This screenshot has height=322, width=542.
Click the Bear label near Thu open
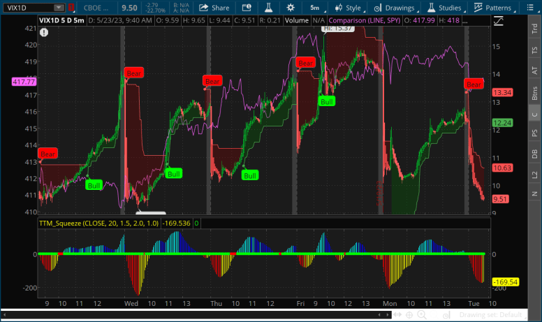[x=212, y=81]
